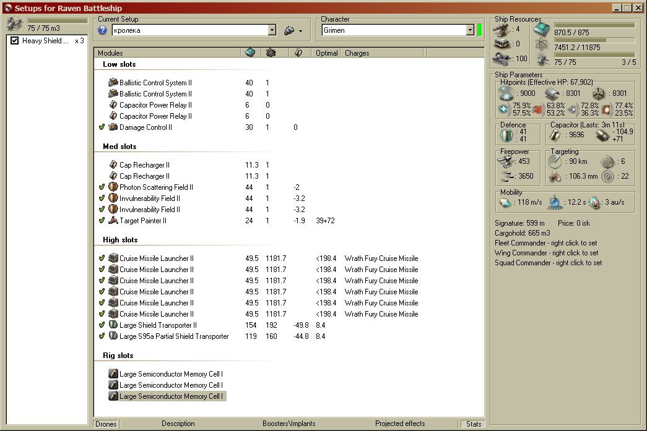The height and width of the screenshot is (431, 647).
Task: Click the Defence shield tank icon
Action: click(x=506, y=135)
